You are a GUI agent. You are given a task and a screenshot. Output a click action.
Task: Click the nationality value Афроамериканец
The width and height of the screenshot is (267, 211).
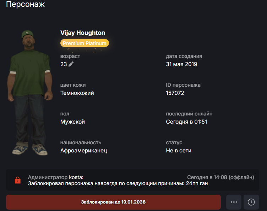(83, 151)
